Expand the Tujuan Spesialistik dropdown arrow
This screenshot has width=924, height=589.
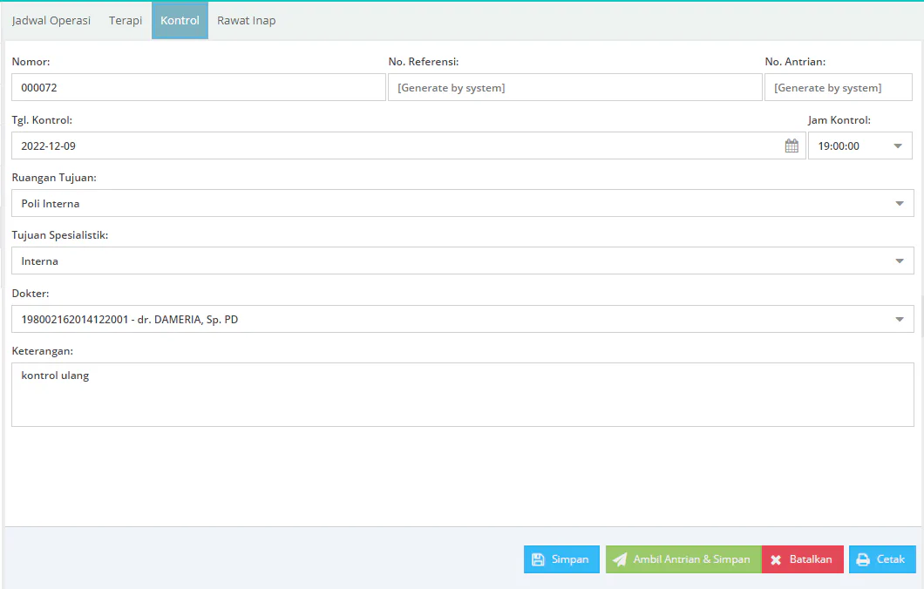tap(900, 261)
